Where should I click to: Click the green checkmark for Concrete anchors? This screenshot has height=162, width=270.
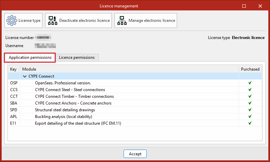click(250, 103)
